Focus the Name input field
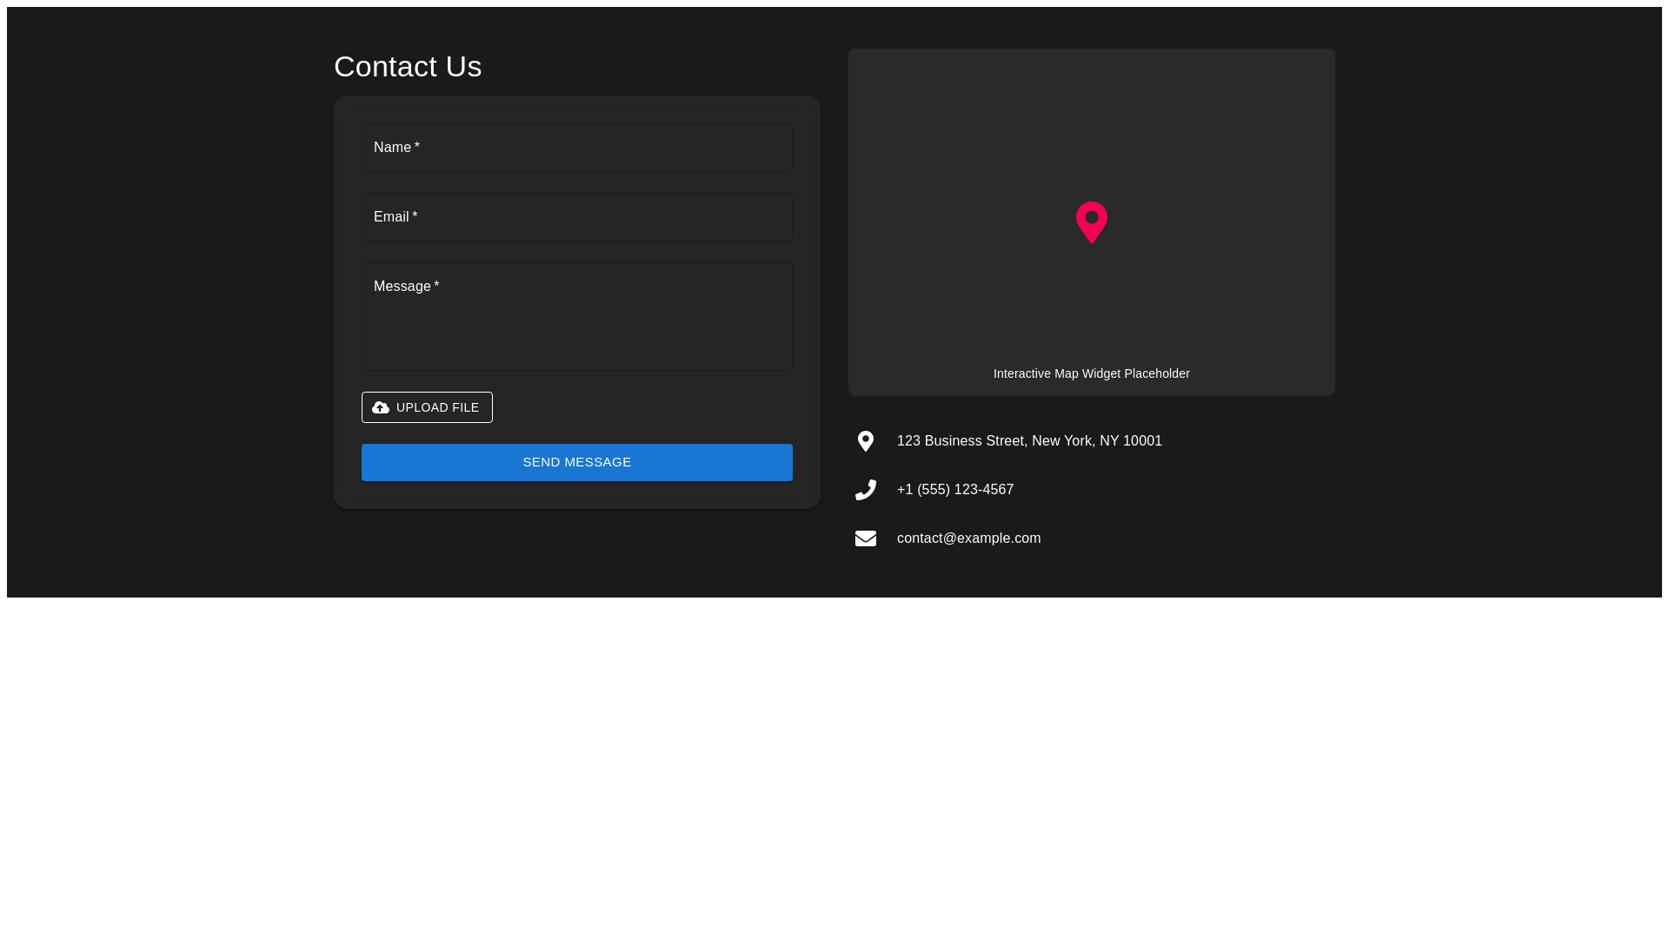Image resolution: width=1669 pixels, height=938 pixels. (576, 148)
